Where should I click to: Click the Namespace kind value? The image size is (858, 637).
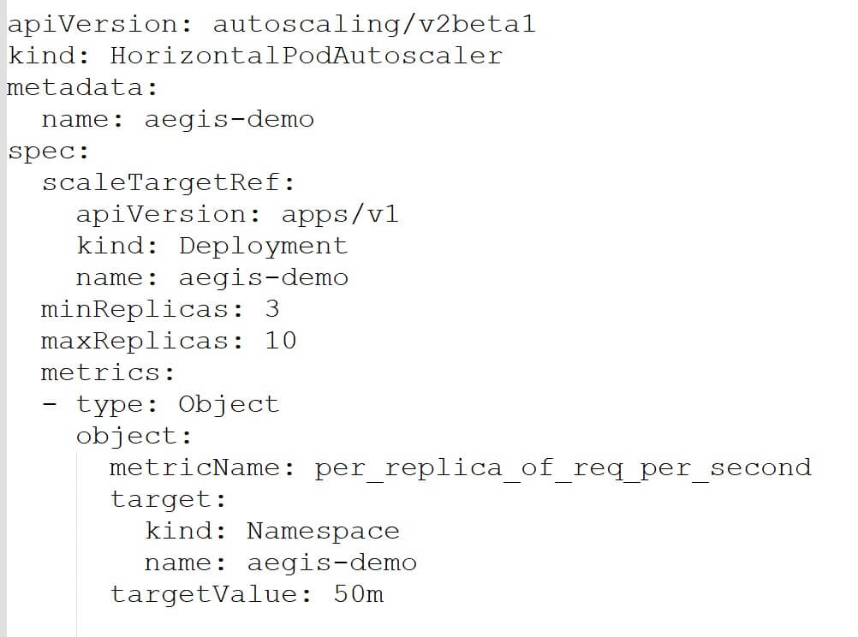(x=323, y=531)
